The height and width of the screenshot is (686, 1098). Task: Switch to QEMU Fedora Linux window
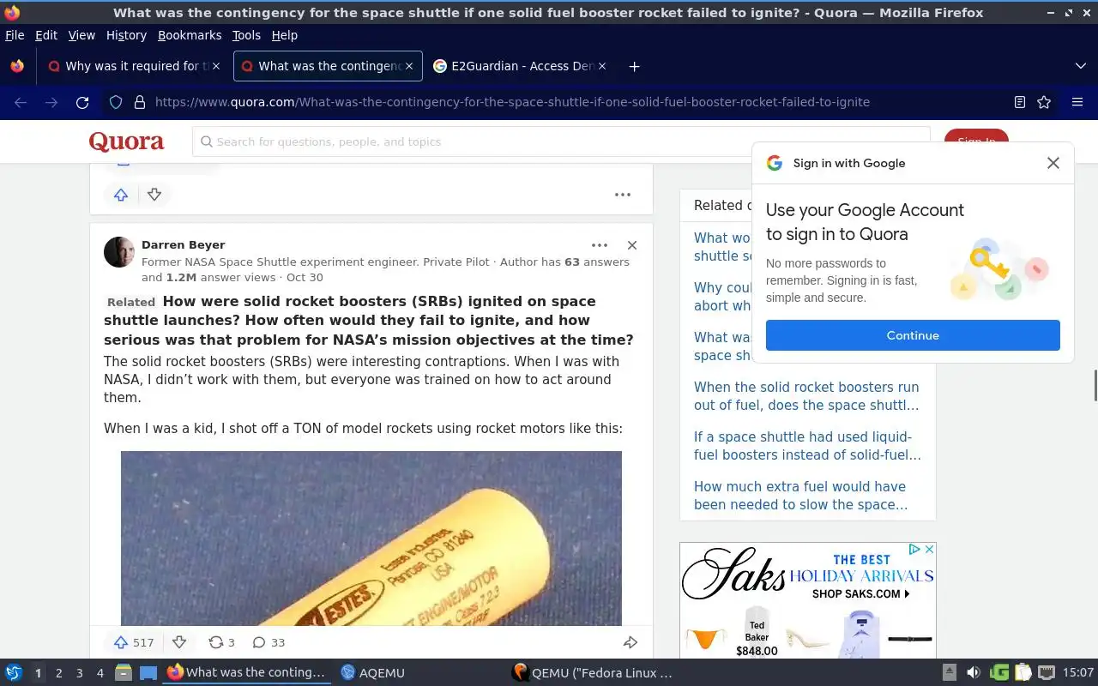tap(592, 673)
